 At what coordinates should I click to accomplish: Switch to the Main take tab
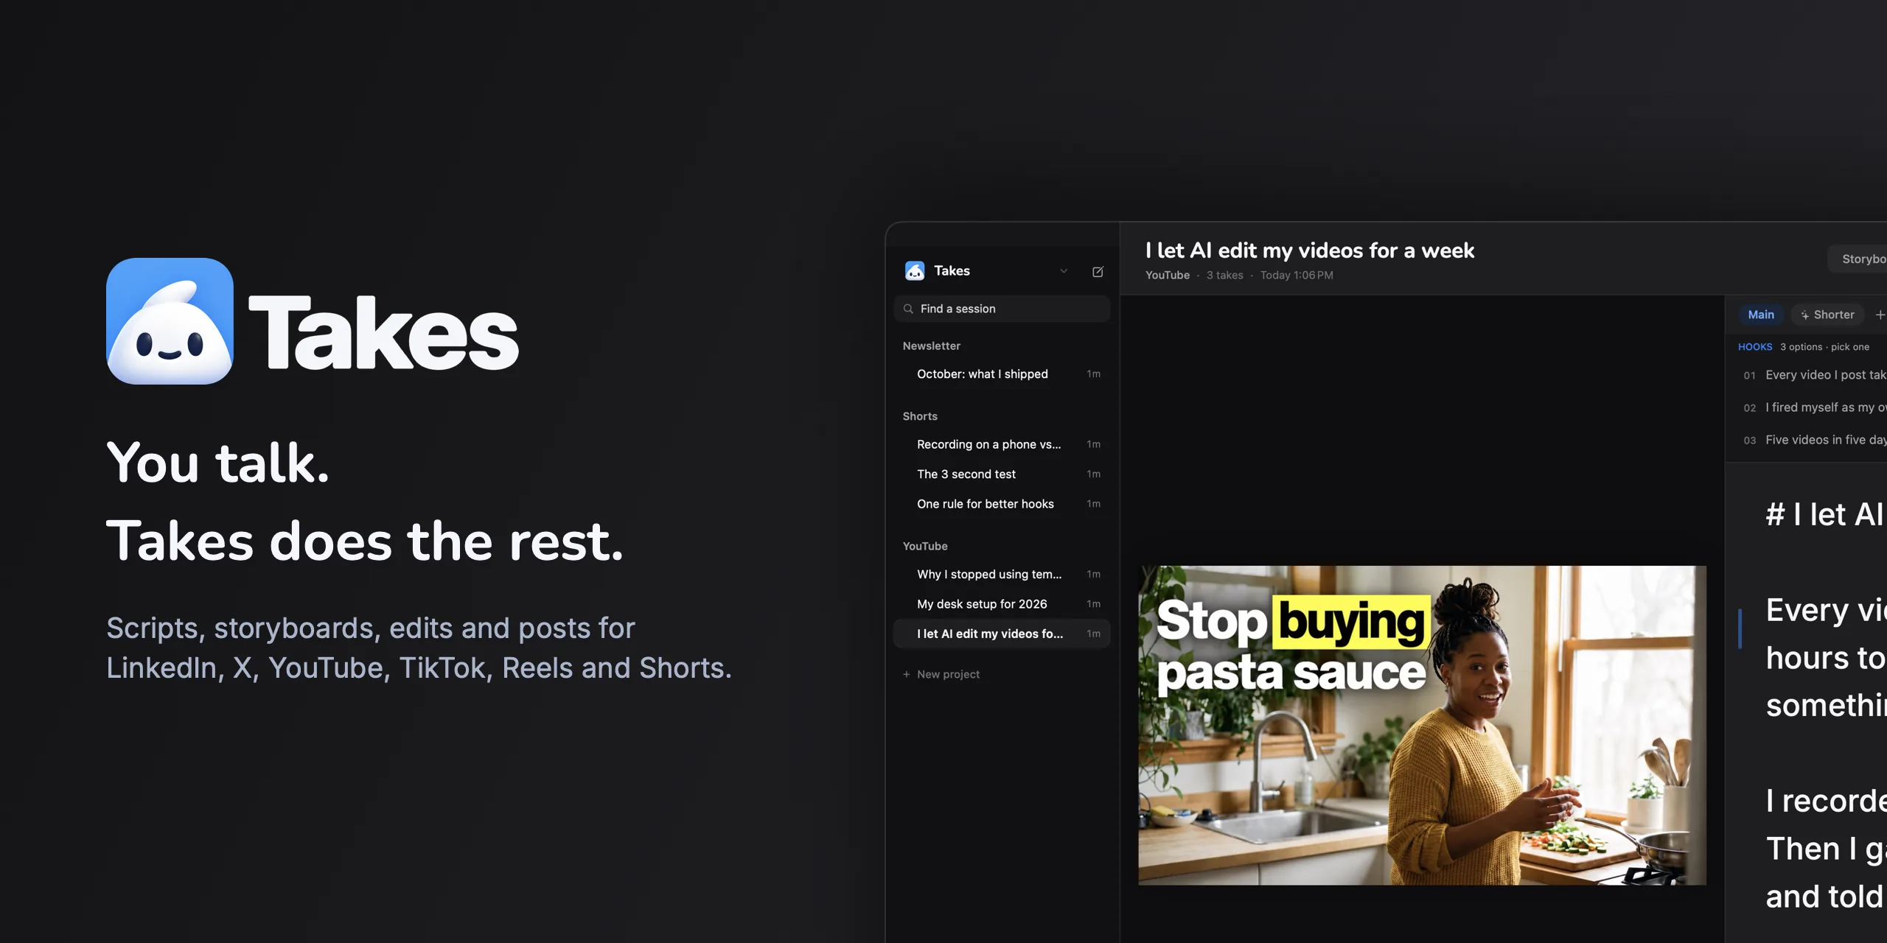(1761, 315)
